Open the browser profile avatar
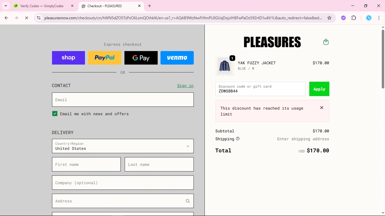Image resolution: width=385 pixels, height=216 pixels. (x=369, y=18)
